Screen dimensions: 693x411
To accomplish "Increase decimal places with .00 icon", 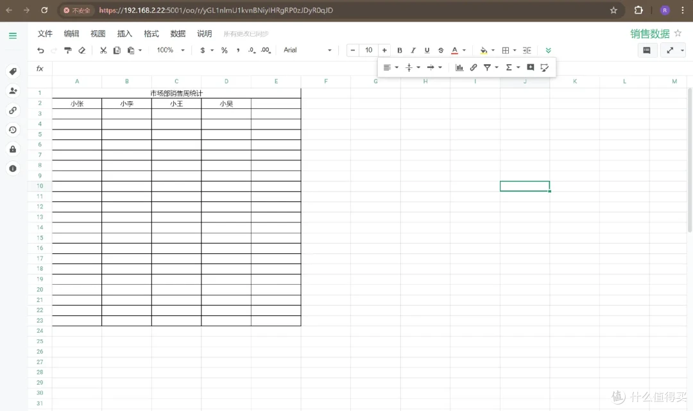I will click(x=266, y=50).
